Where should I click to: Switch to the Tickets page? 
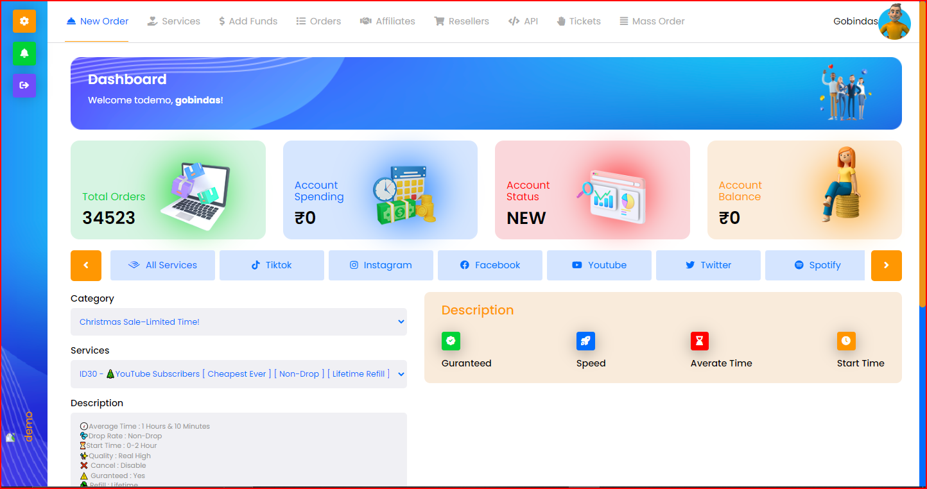coord(578,21)
